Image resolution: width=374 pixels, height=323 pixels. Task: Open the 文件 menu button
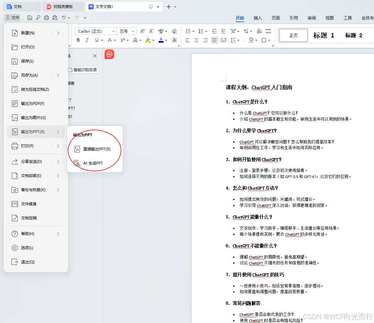tap(13, 18)
